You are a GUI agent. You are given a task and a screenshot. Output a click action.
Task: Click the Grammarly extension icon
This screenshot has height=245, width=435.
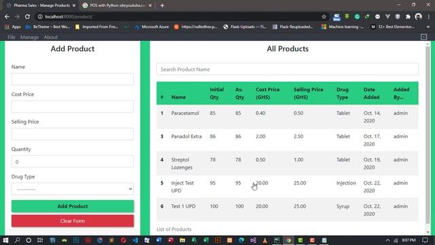click(357, 16)
